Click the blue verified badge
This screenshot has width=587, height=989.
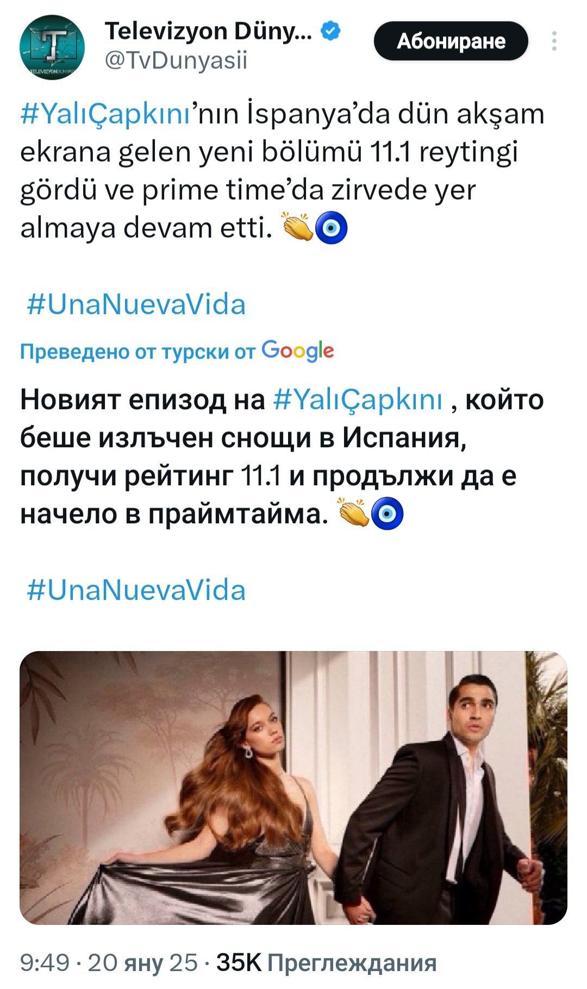tap(330, 31)
